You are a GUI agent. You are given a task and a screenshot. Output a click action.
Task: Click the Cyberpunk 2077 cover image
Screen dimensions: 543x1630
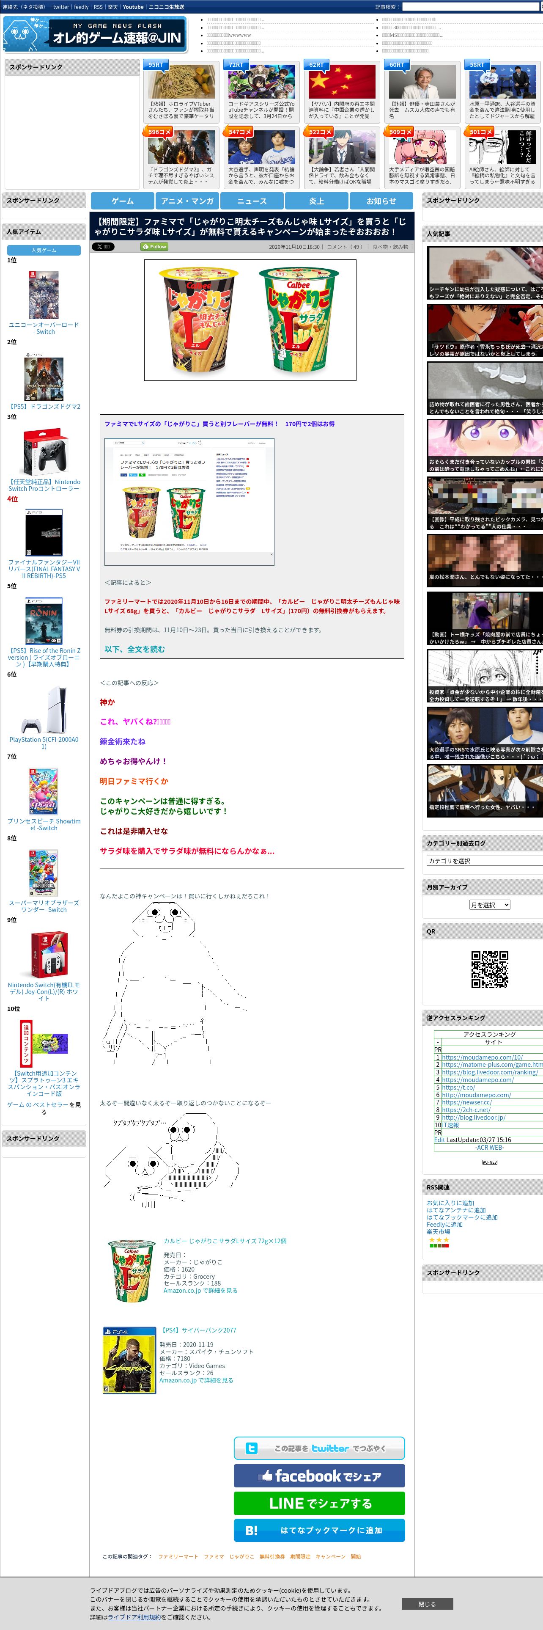tap(129, 1360)
